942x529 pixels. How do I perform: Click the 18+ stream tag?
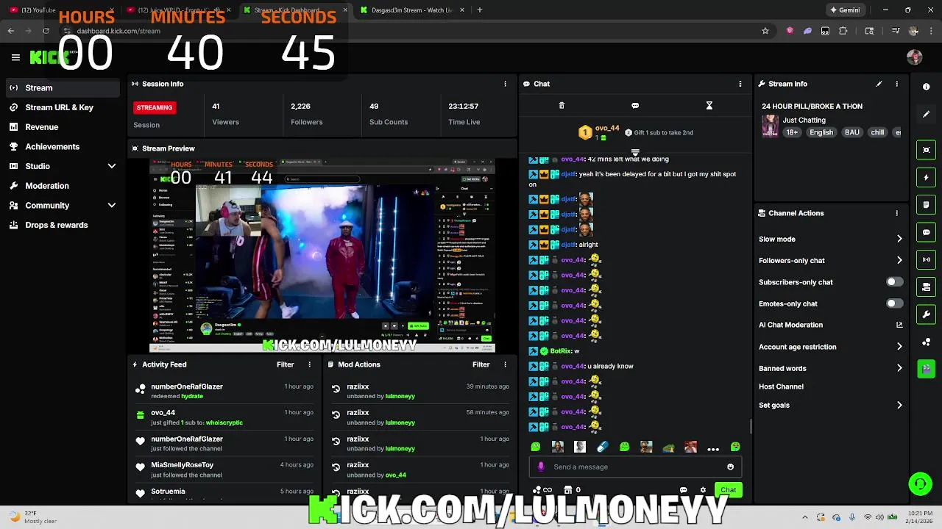click(x=792, y=132)
